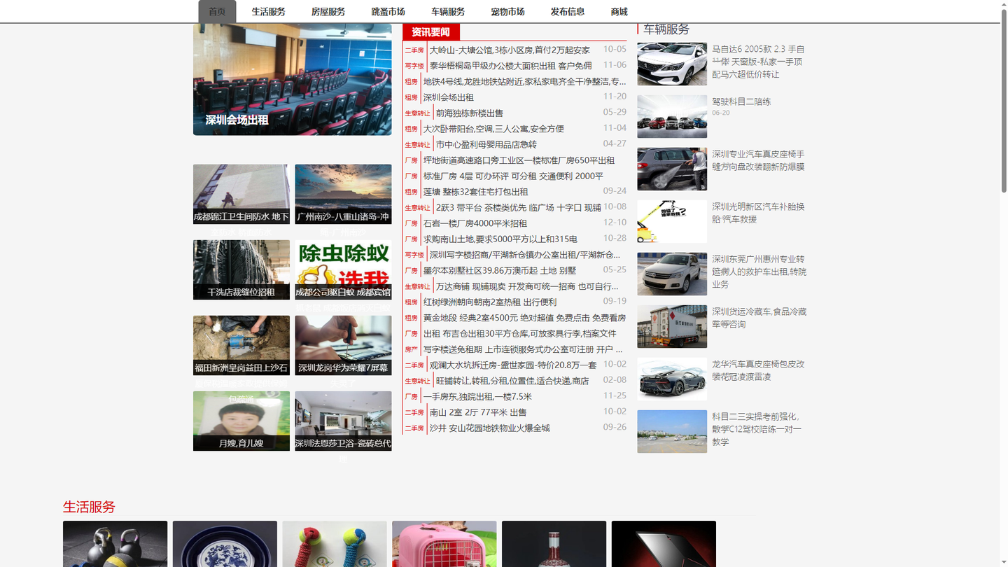Open the 马自达6 2005款 2.3 手自 link
Viewport: 1008px width, 567px height.
(759, 62)
